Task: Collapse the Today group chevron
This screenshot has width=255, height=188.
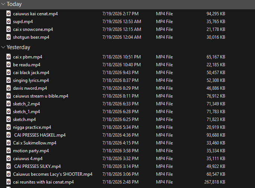Action: (3, 4)
